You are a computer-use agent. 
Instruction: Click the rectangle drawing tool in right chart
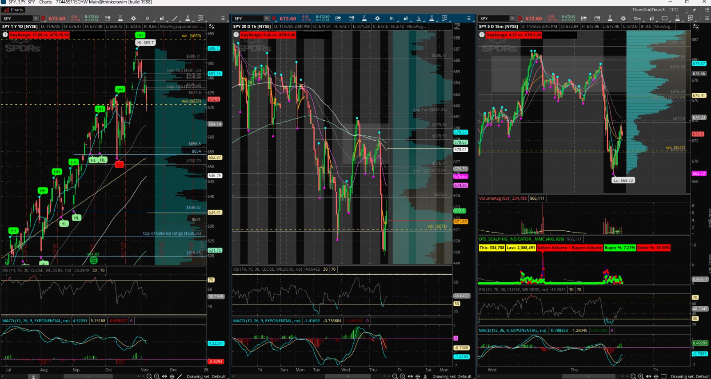click(x=665, y=18)
